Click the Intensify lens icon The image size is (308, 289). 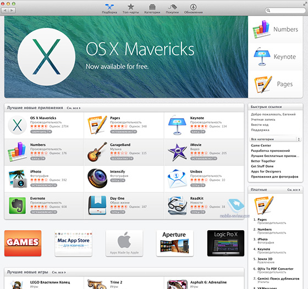click(x=97, y=179)
